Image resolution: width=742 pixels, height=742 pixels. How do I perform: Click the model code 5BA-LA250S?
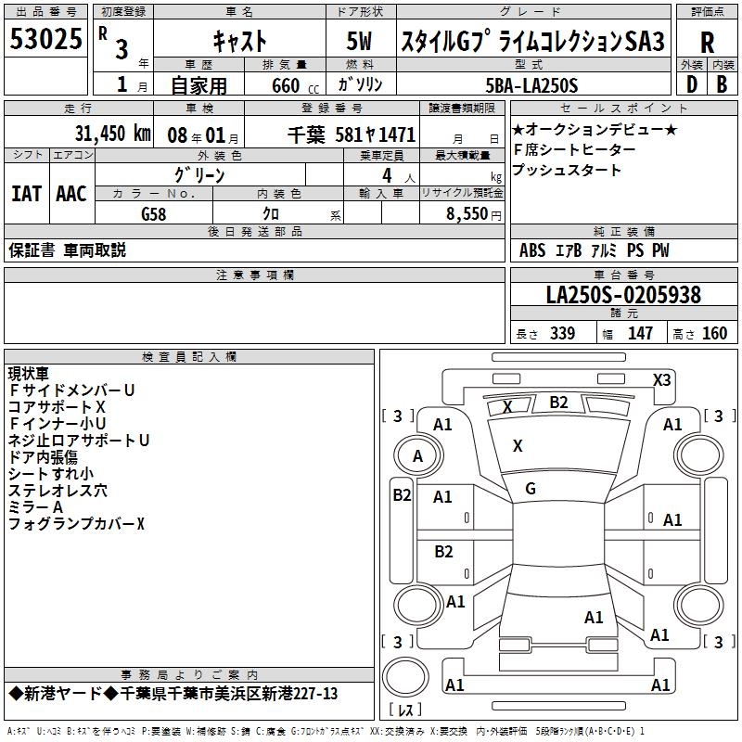coord(531,85)
